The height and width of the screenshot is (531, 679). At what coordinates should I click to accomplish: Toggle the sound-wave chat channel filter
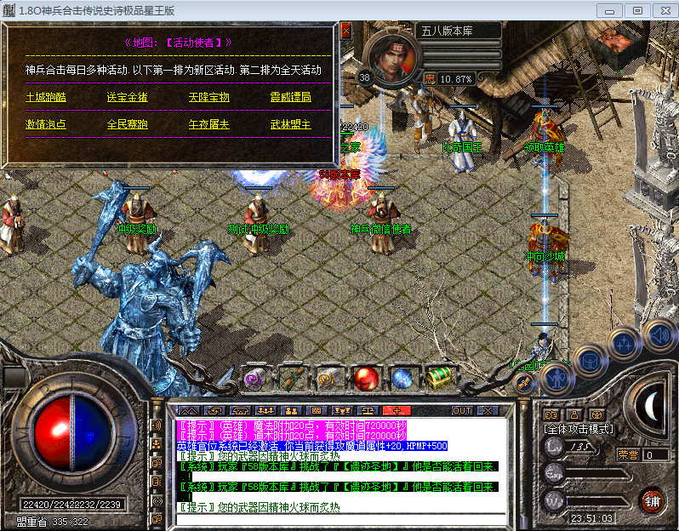pos(157,425)
